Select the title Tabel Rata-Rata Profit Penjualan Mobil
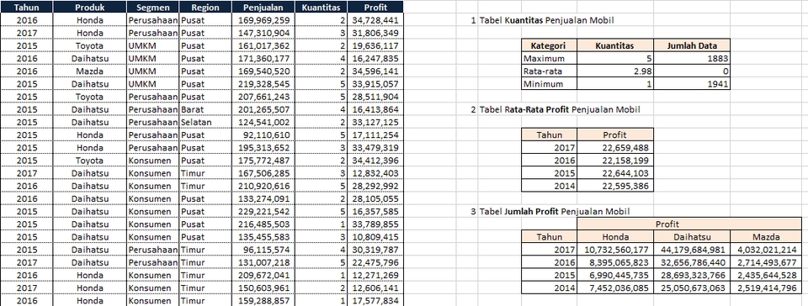Image resolution: width=808 pixels, height=306 pixels. [560, 109]
